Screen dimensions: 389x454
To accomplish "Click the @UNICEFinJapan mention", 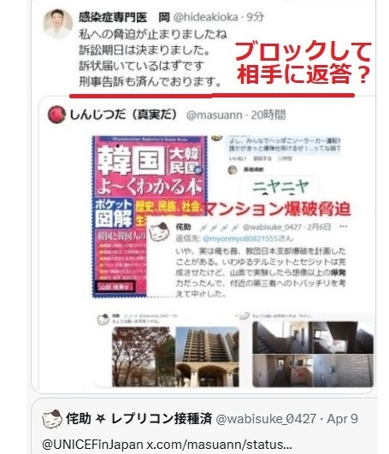I will pos(92,444).
